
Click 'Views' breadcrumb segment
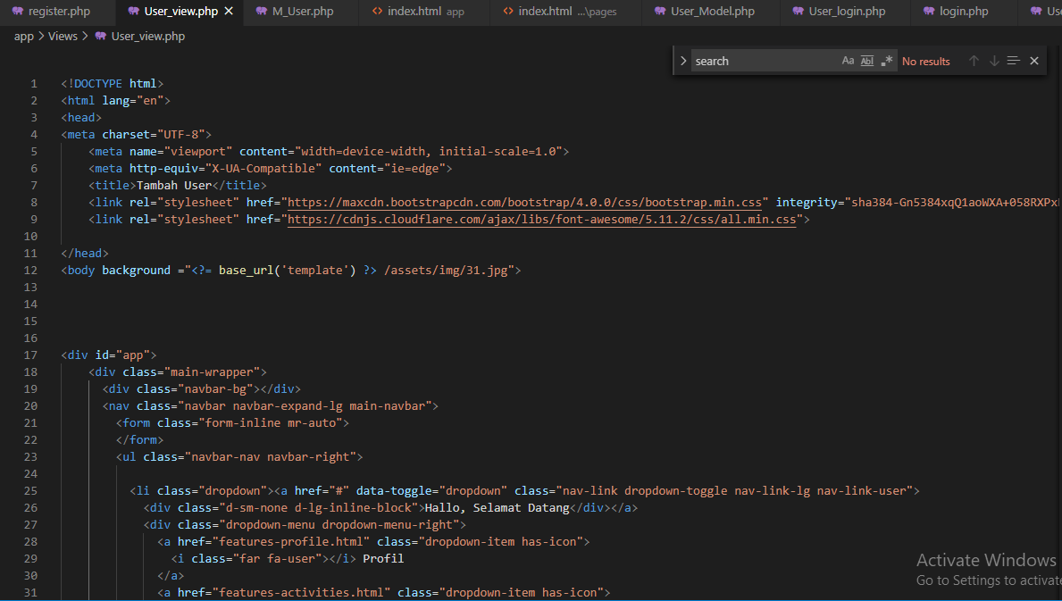click(x=63, y=37)
